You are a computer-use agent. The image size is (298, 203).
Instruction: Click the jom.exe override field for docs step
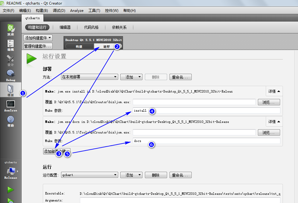[194, 132]
